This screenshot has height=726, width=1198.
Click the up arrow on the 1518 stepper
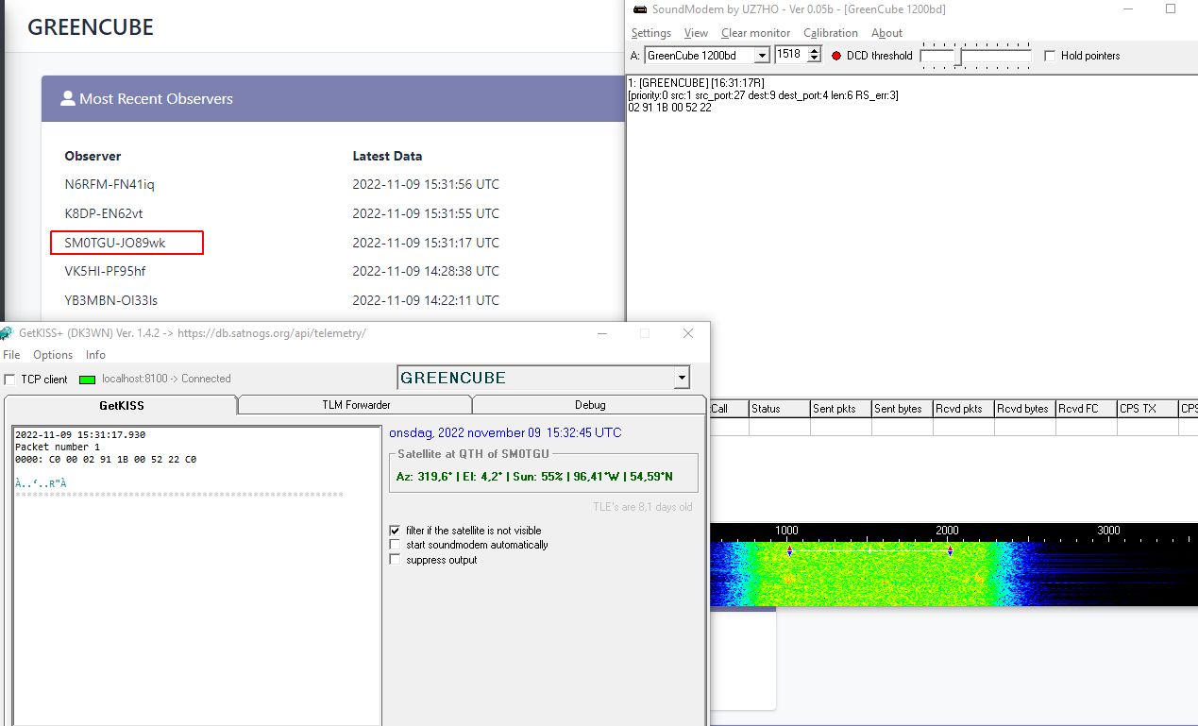(814, 50)
